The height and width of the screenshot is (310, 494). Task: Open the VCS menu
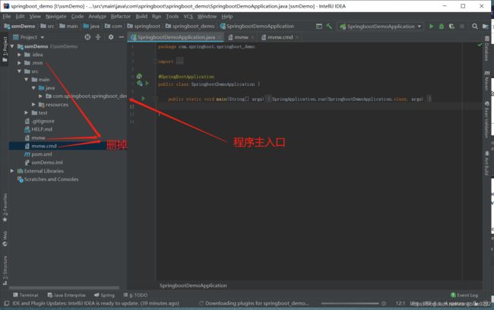[188, 17]
